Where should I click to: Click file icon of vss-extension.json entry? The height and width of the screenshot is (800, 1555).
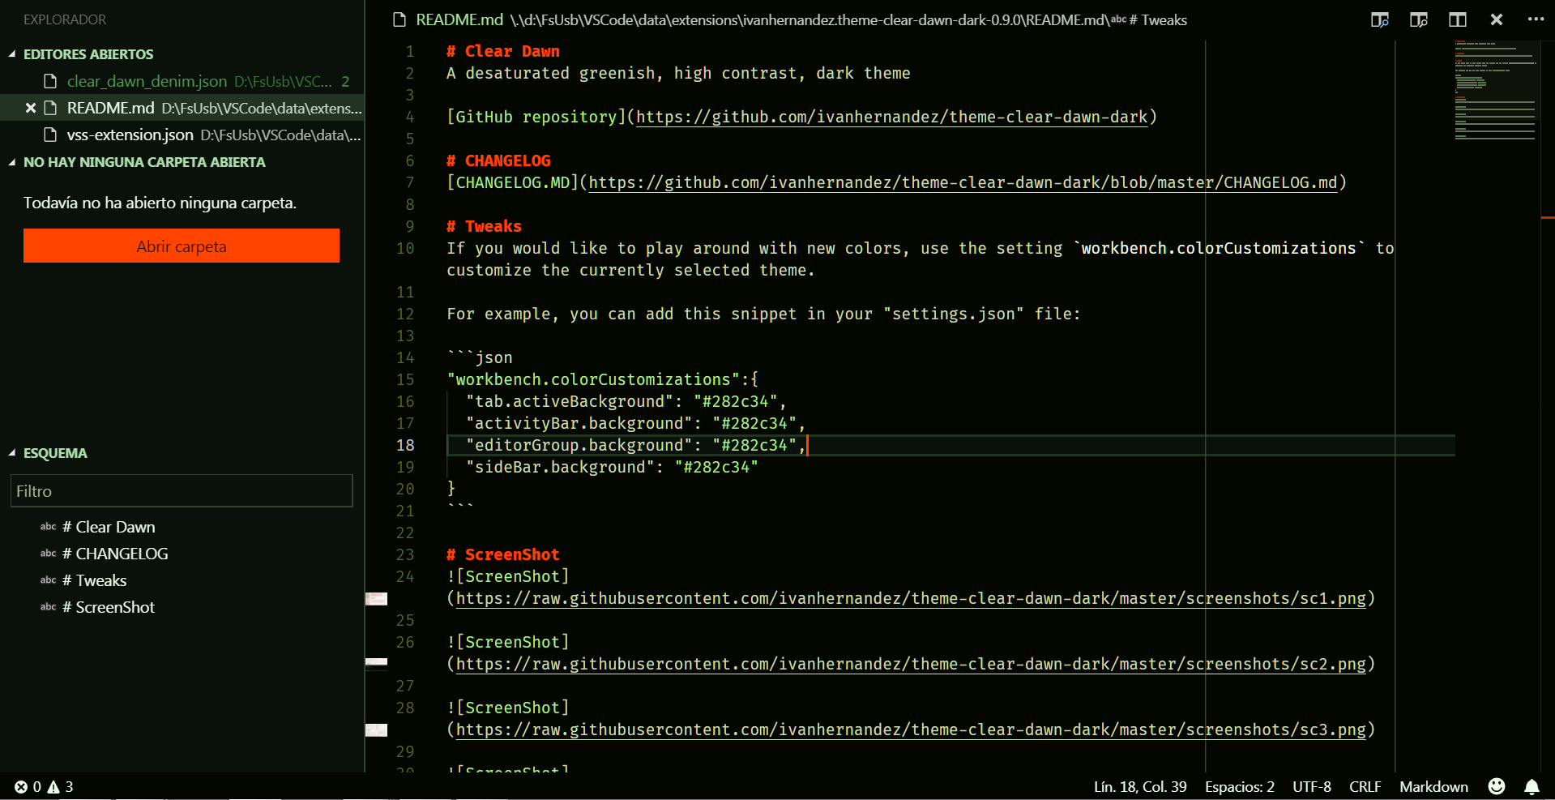[50, 135]
